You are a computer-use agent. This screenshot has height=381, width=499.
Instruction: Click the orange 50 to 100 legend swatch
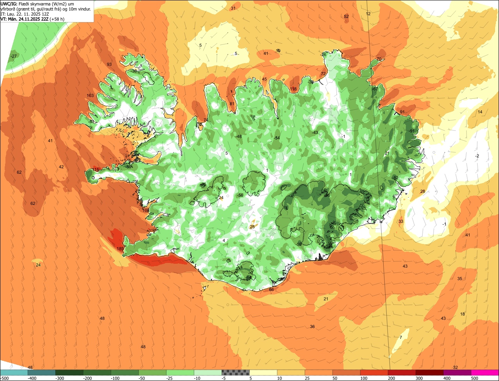click(x=347, y=372)
